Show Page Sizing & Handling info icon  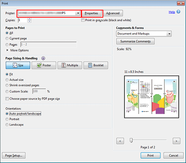[43, 58]
